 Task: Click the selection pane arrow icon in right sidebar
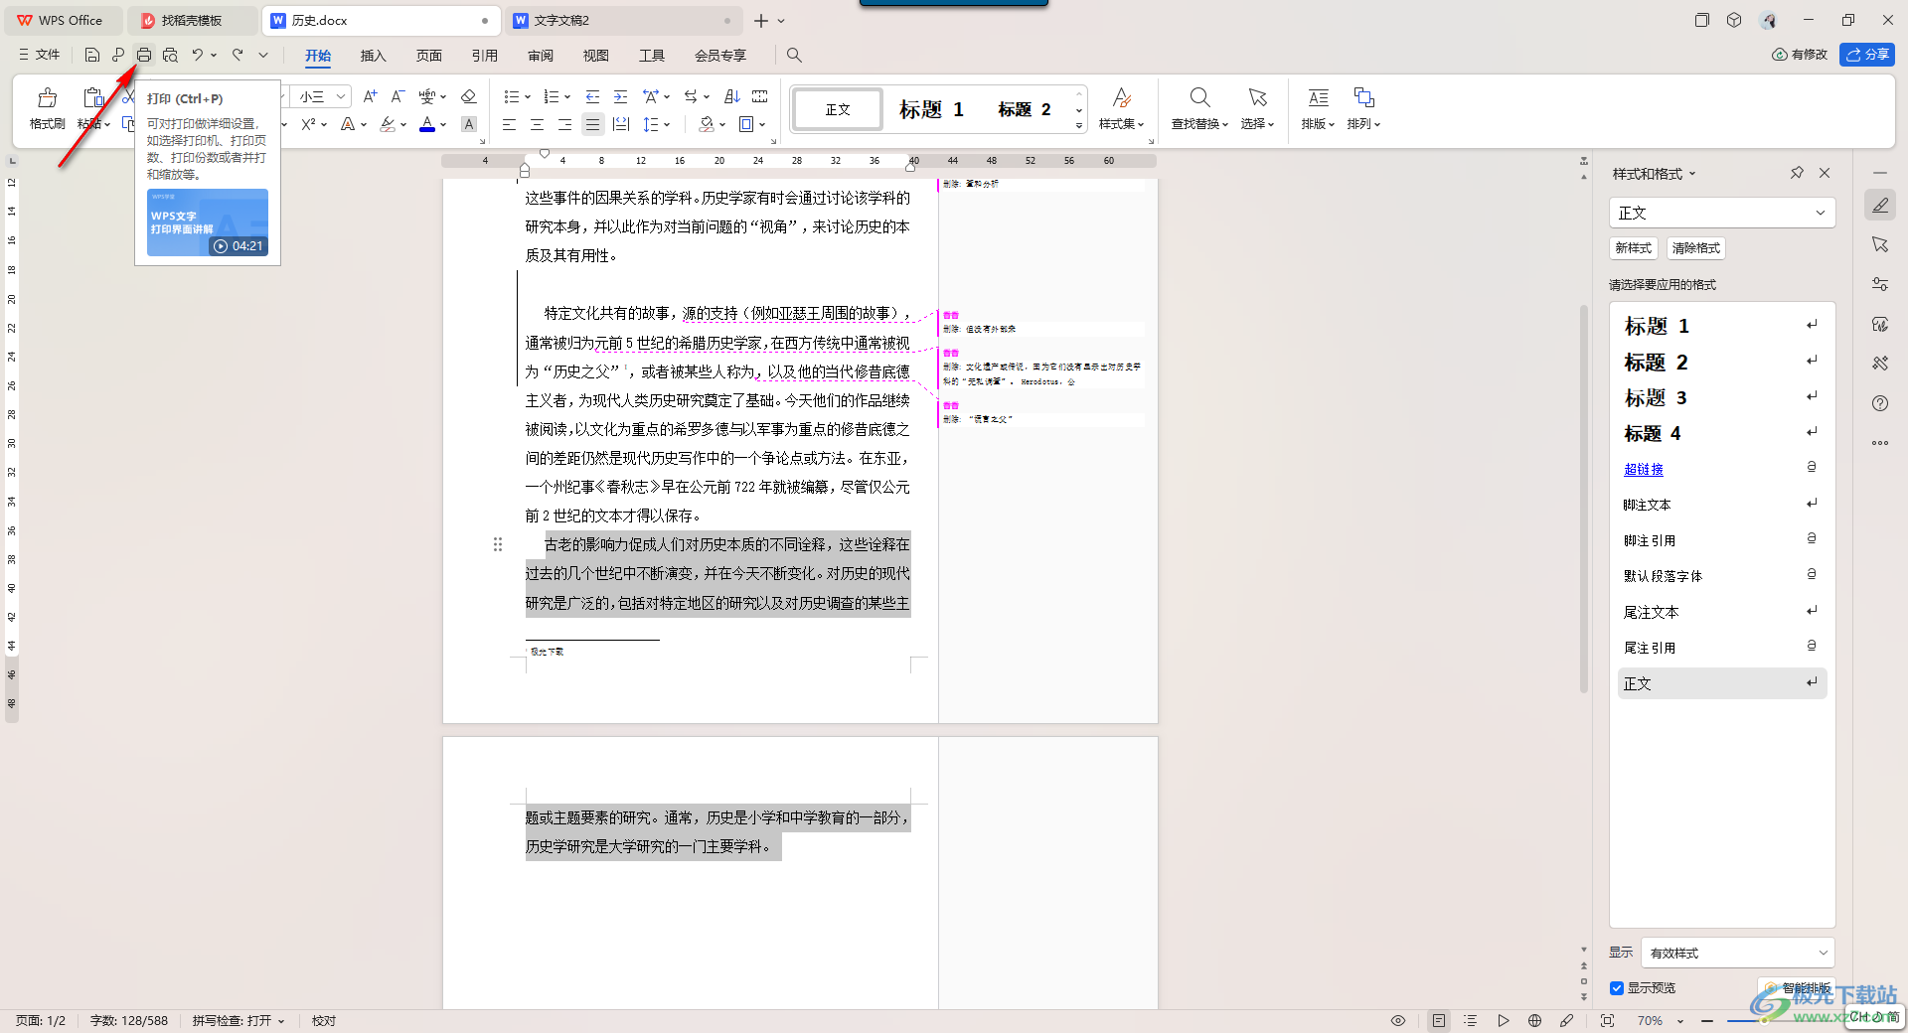coord(1880,244)
